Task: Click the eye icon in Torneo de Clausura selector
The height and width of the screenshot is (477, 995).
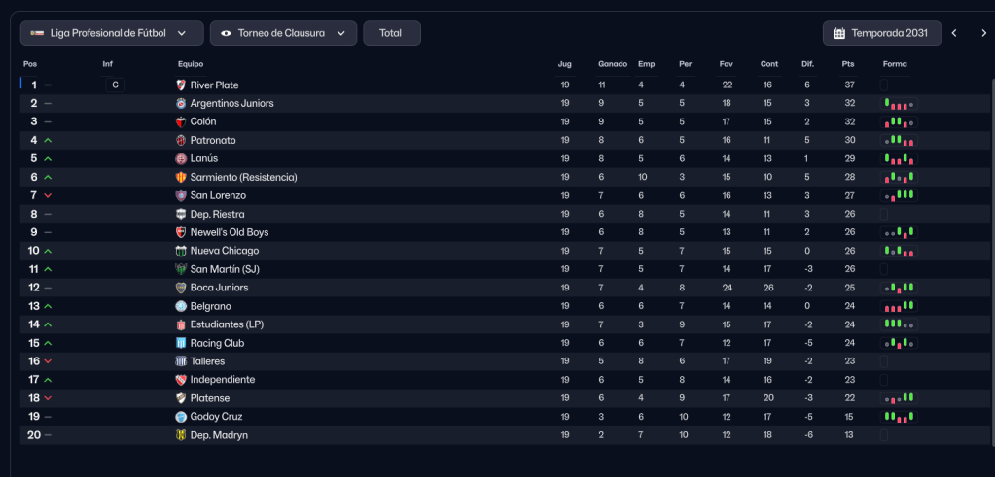Action: pos(226,33)
